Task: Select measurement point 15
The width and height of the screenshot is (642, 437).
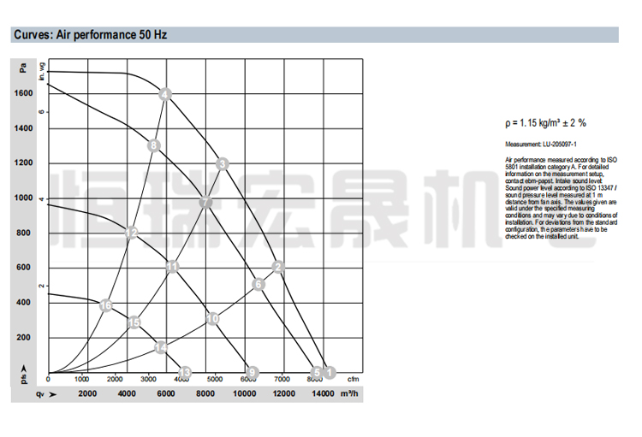Action: [x=134, y=322]
